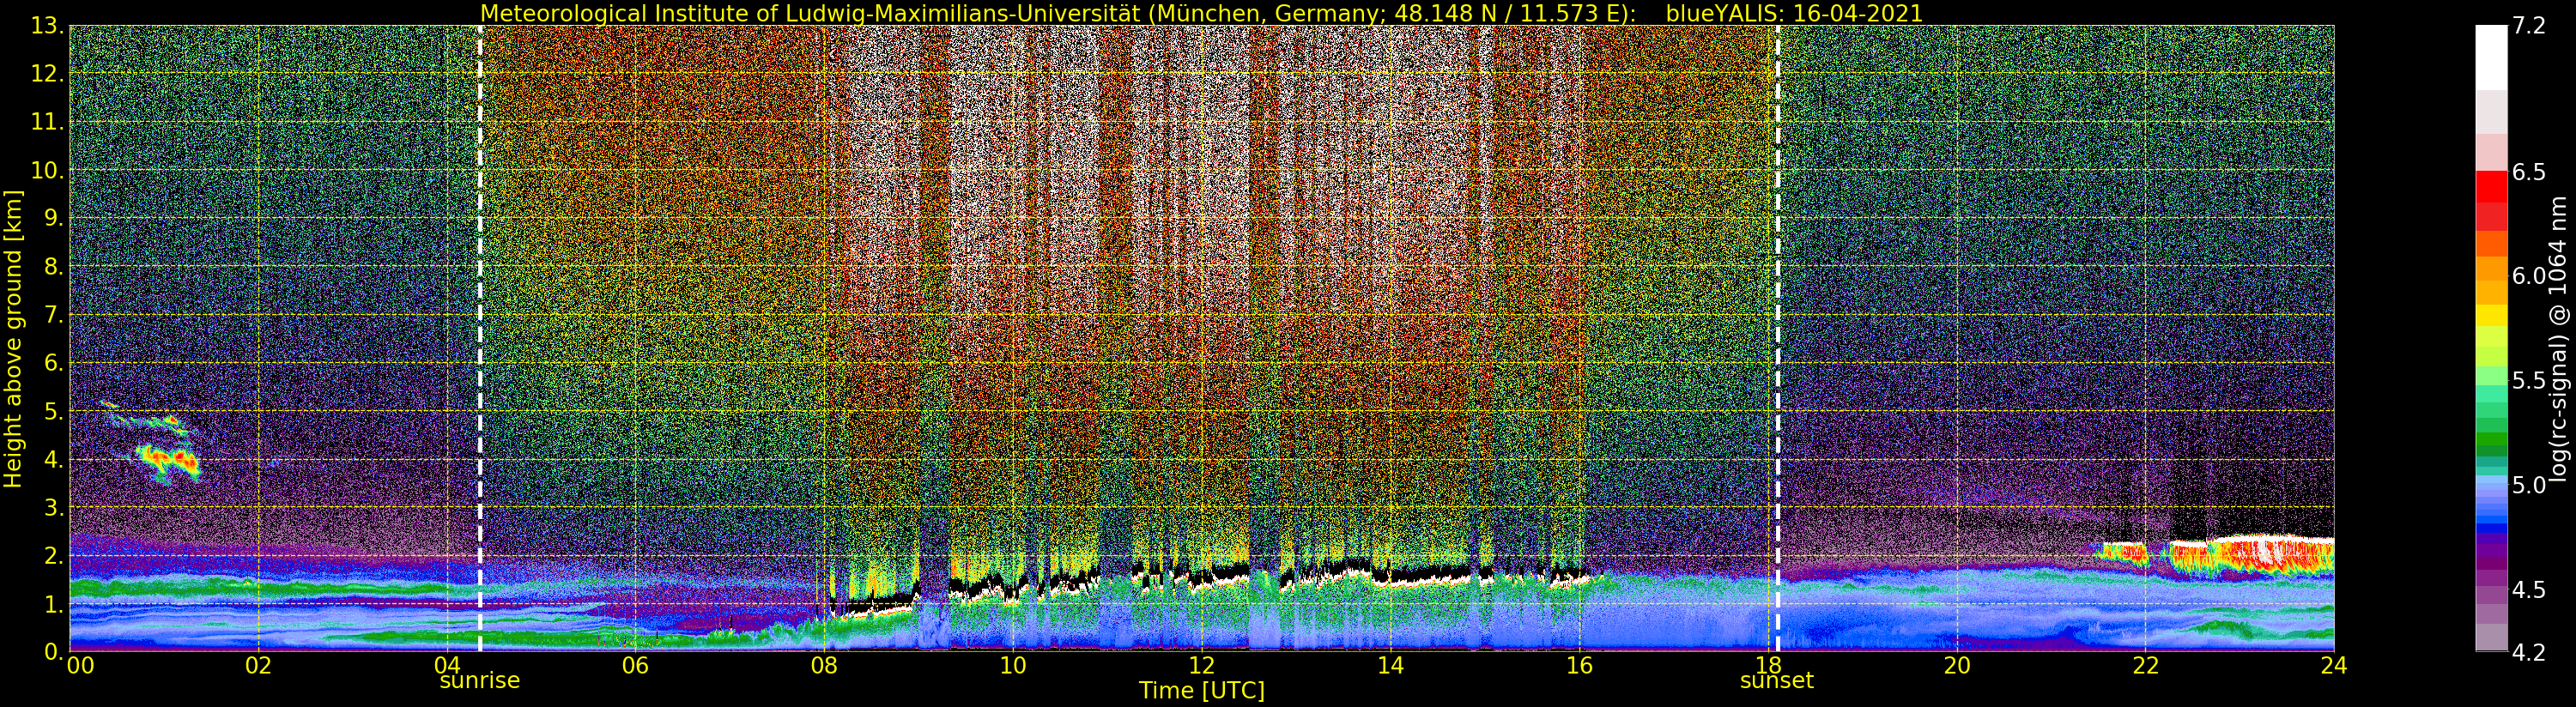
Task: Click the 00 tick on the time axis
Action: [80, 666]
